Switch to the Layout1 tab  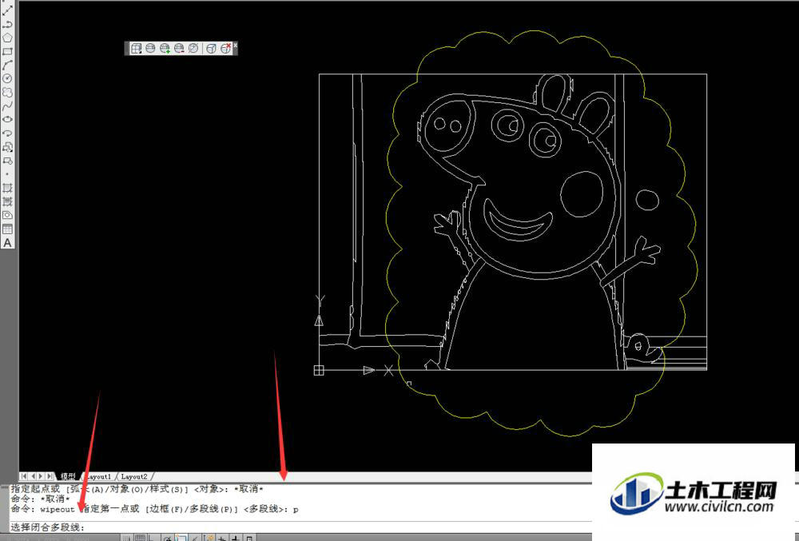99,476
